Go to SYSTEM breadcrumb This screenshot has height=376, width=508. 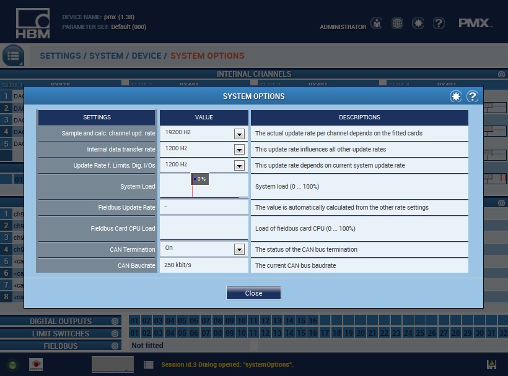107,56
